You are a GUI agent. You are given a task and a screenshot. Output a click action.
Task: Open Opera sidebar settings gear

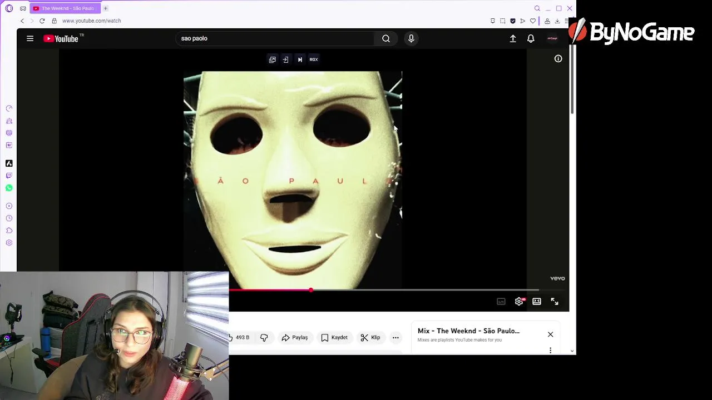pyautogui.click(x=9, y=243)
